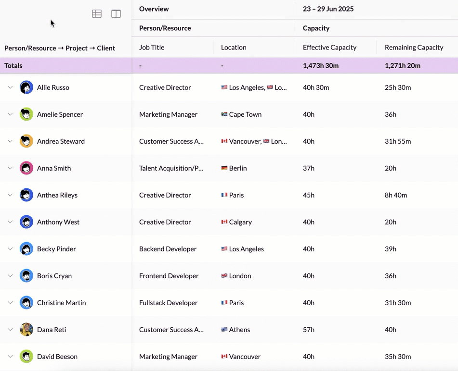Screen dimensions: 458x371
Task: Sort by Location column header
Action: 234,47
